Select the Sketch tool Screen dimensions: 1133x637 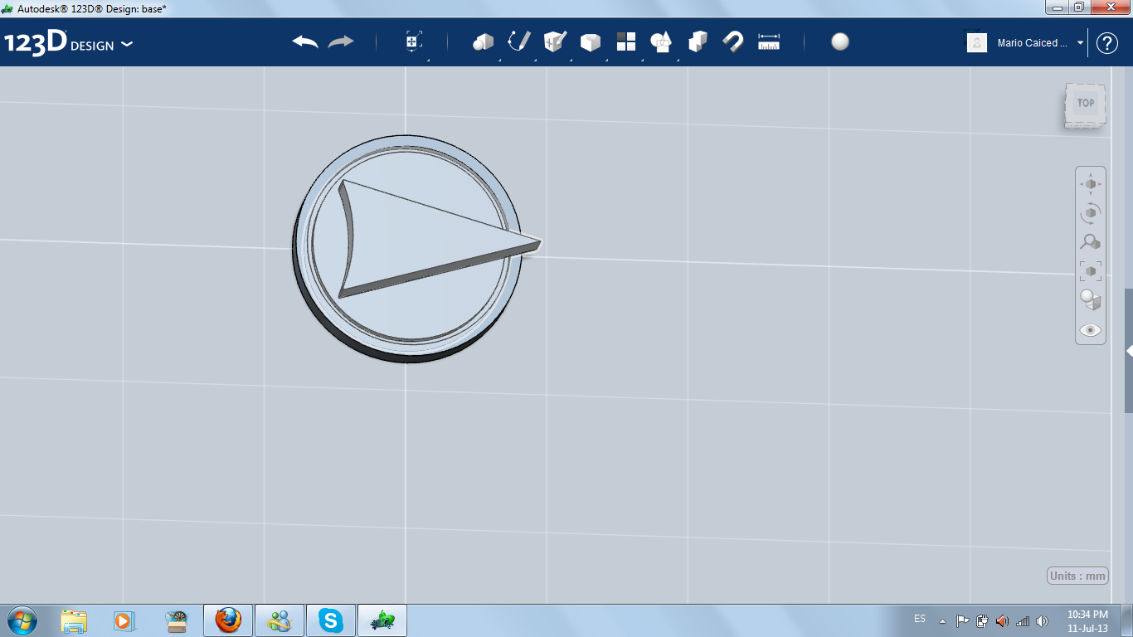tap(519, 41)
